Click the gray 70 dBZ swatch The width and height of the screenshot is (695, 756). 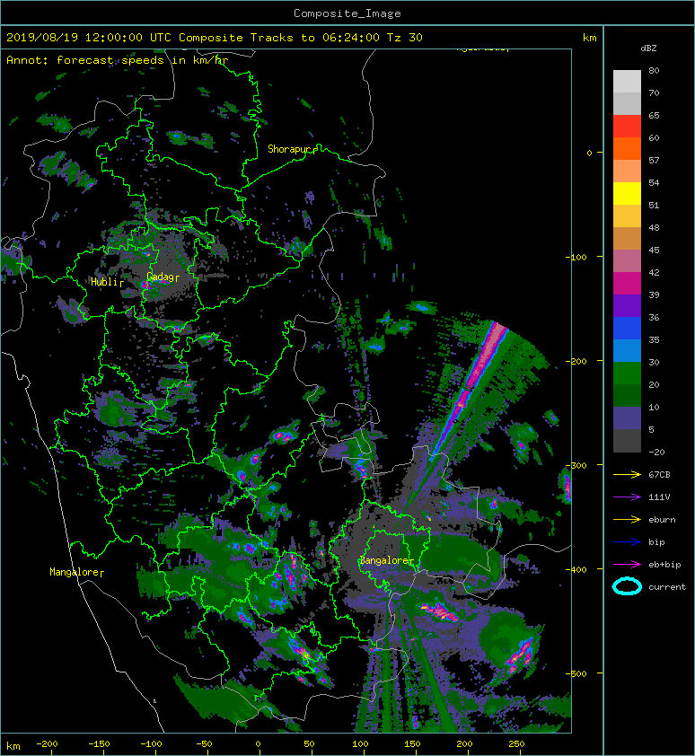tap(627, 103)
